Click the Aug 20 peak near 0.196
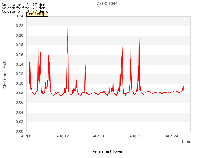Screen dimensions: 210x158 point(139,38)
